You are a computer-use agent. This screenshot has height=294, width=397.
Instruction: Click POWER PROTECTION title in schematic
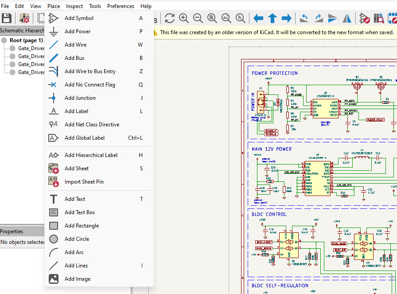[275, 73]
